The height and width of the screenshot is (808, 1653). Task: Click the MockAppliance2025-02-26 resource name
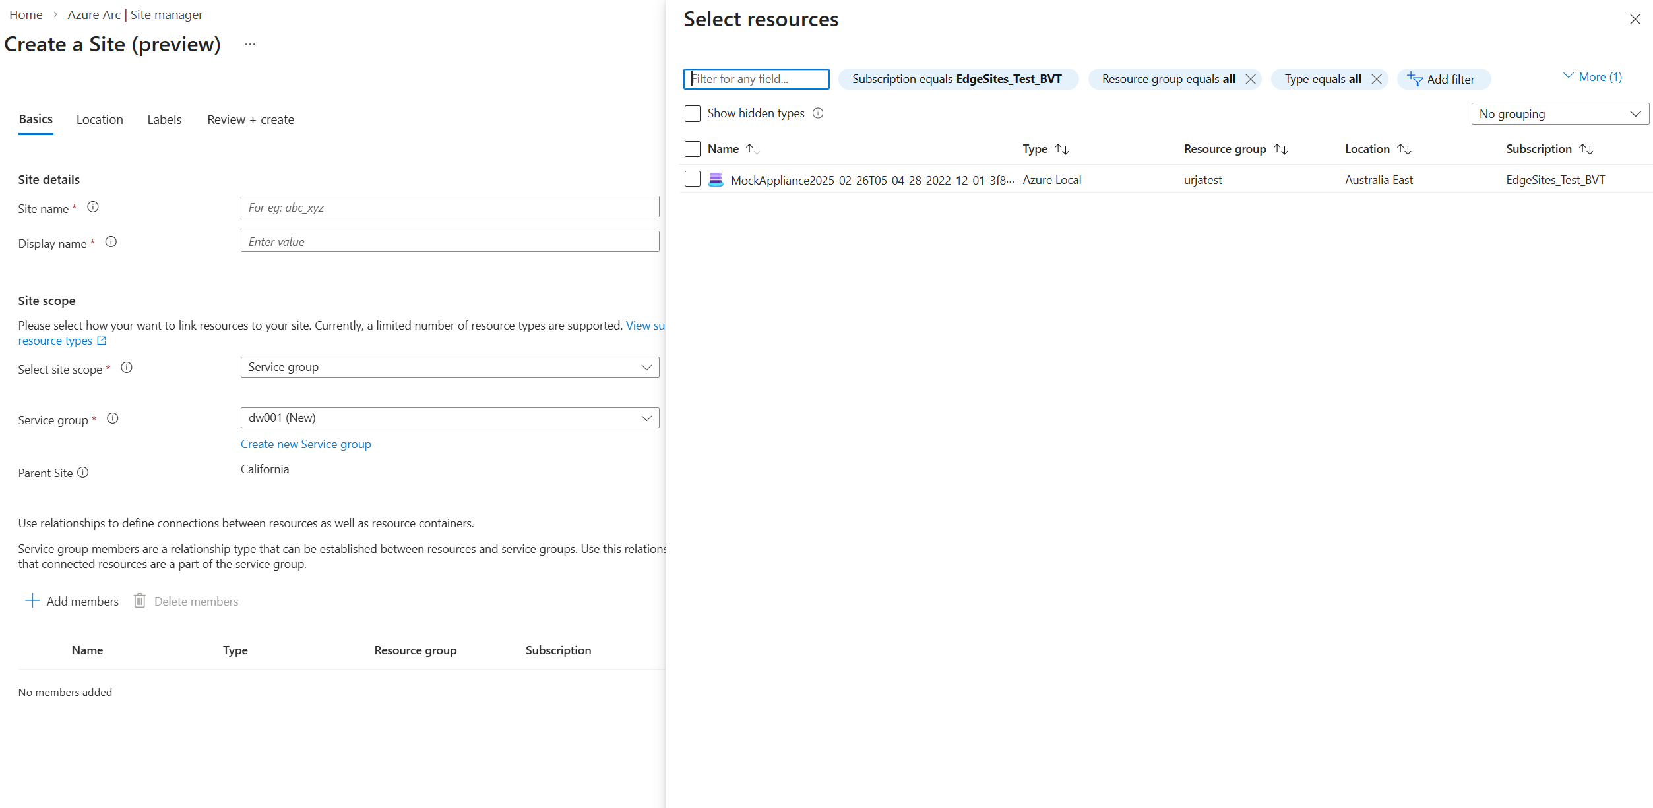[872, 180]
